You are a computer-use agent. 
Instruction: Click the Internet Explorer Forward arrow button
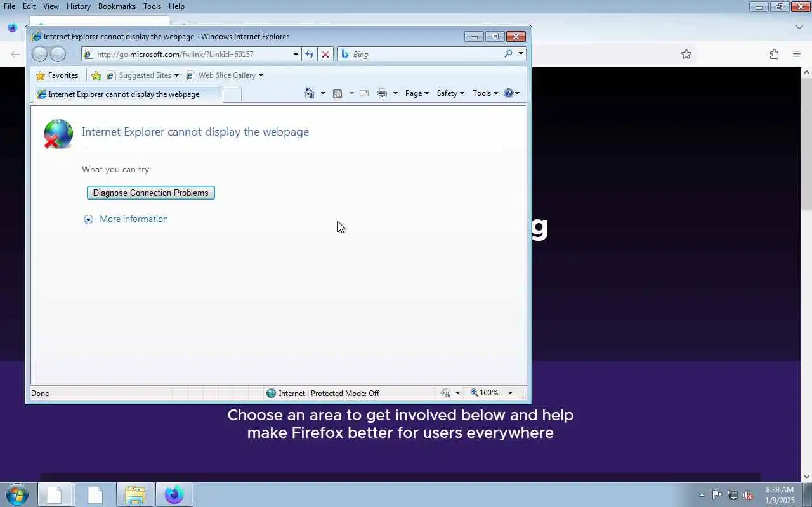coord(58,55)
